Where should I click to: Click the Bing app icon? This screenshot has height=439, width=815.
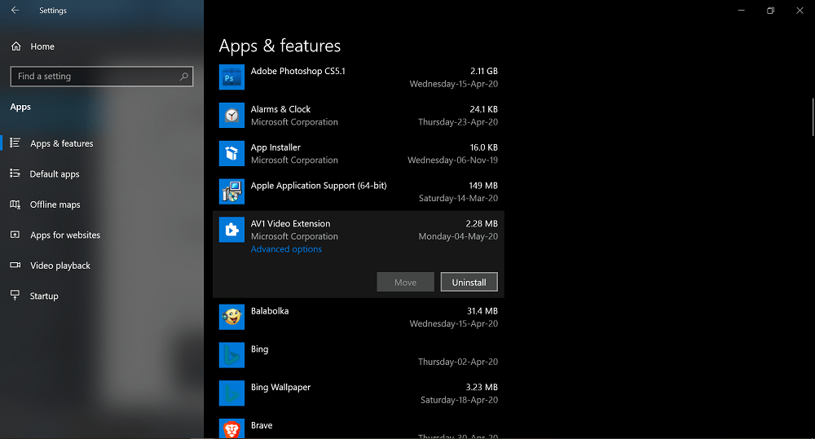tap(231, 355)
